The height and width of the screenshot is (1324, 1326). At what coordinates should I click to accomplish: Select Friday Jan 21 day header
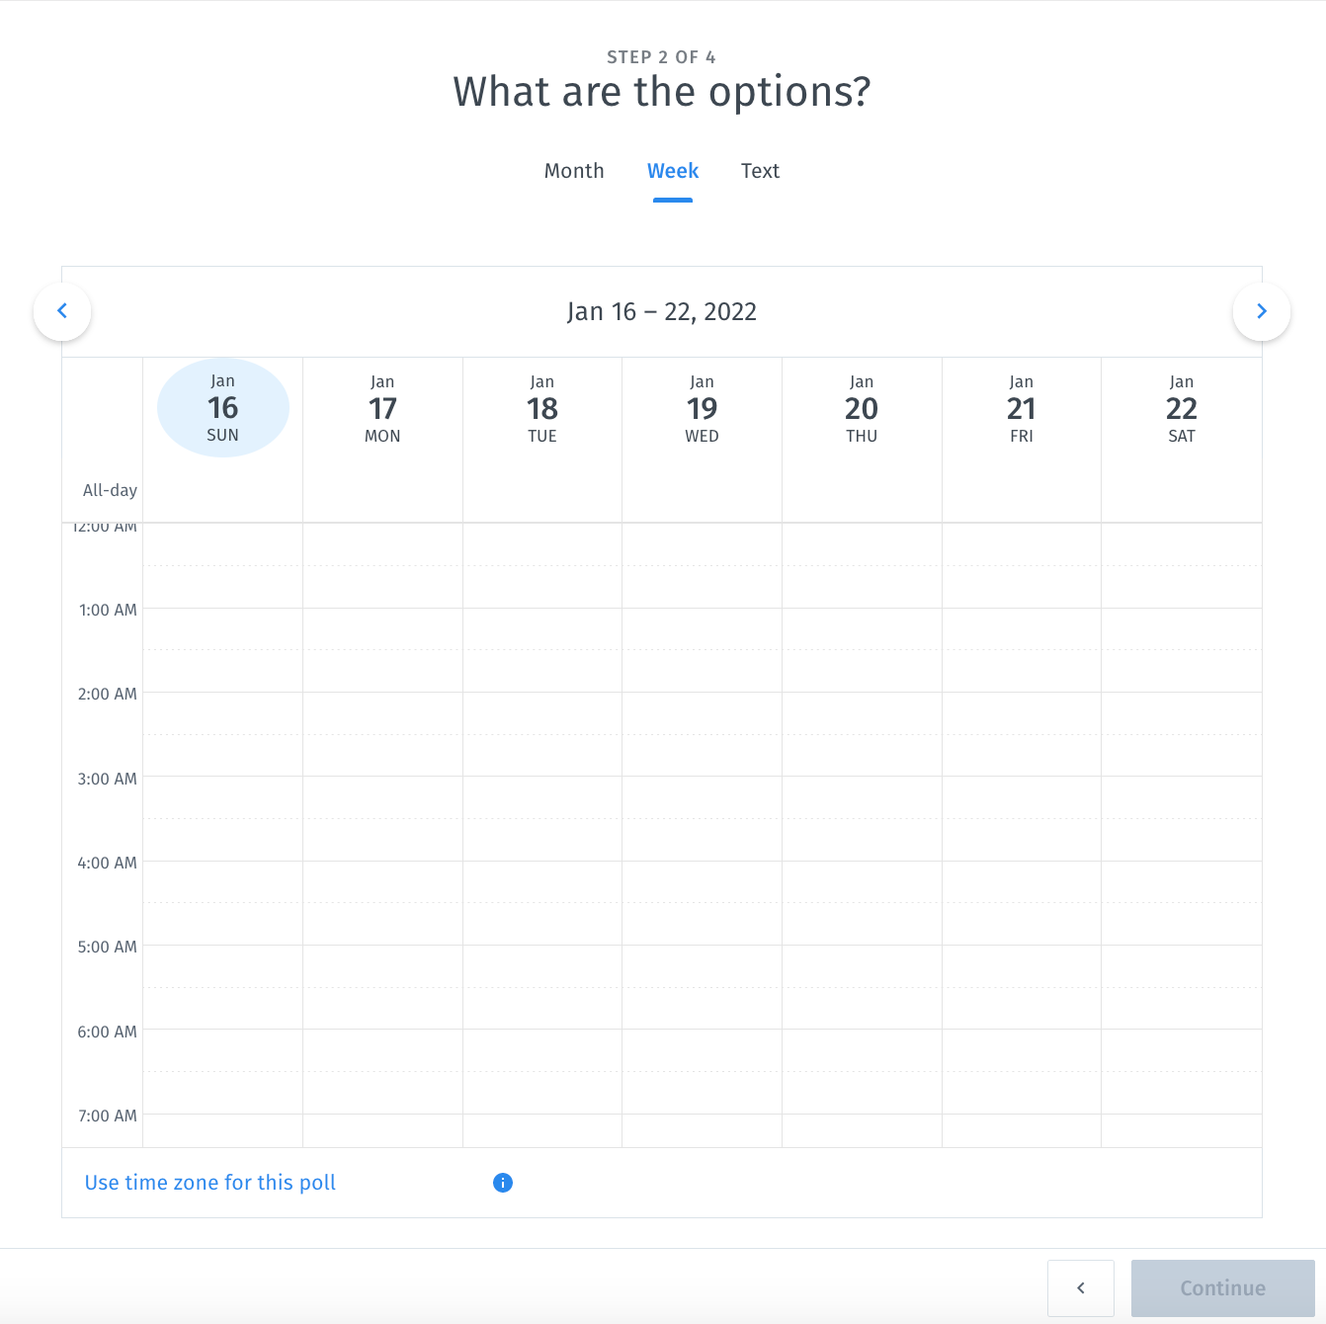[x=1021, y=408]
